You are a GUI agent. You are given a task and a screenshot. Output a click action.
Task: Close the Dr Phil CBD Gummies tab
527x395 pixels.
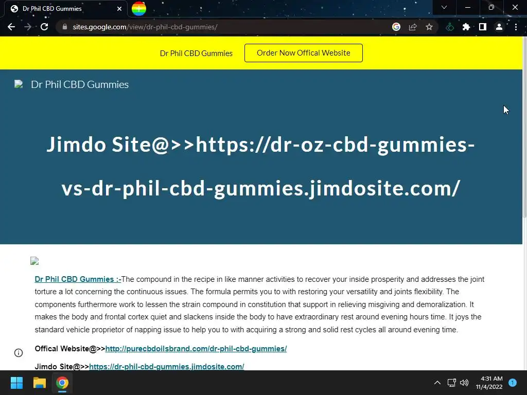coord(119,9)
